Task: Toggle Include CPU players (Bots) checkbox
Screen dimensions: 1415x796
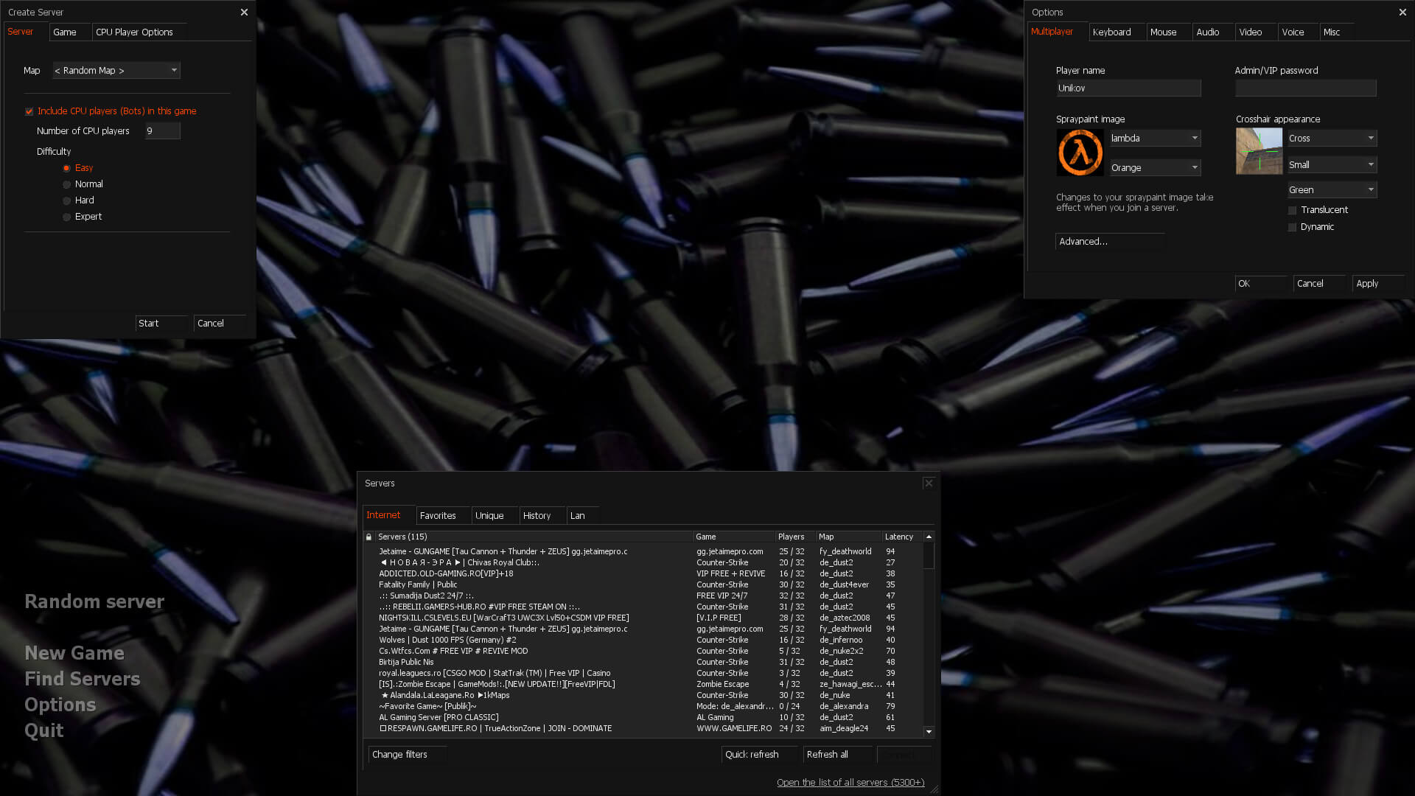Action: (x=29, y=111)
